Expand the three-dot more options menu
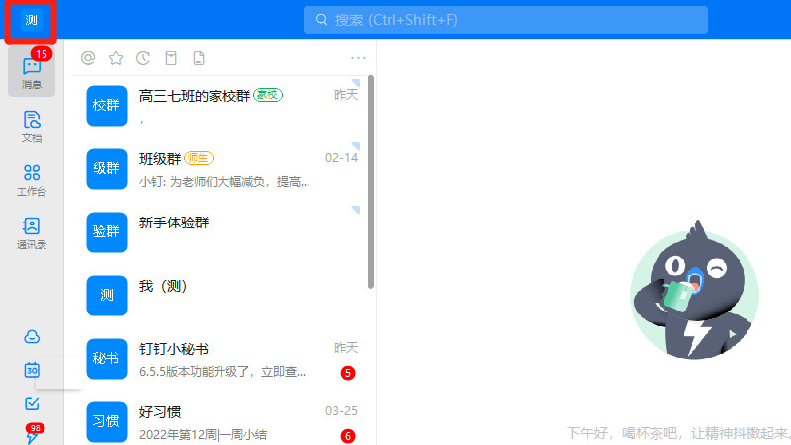791x445 pixels. pyautogui.click(x=358, y=58)
